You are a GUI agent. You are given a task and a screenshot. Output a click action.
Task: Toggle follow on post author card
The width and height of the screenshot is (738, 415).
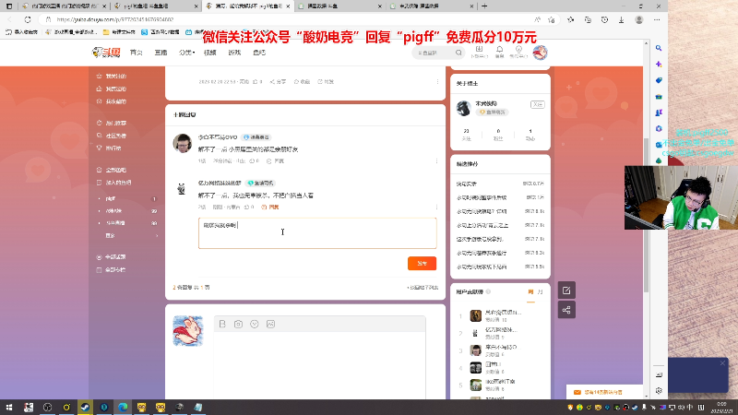click(x=537, y=104)
